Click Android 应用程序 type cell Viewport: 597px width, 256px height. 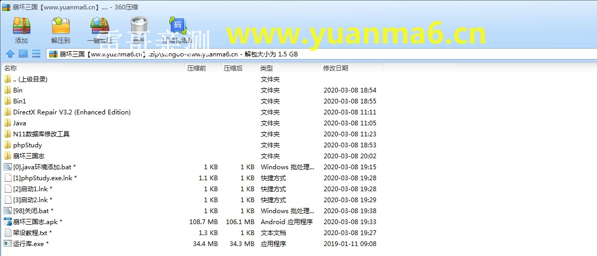286,222
